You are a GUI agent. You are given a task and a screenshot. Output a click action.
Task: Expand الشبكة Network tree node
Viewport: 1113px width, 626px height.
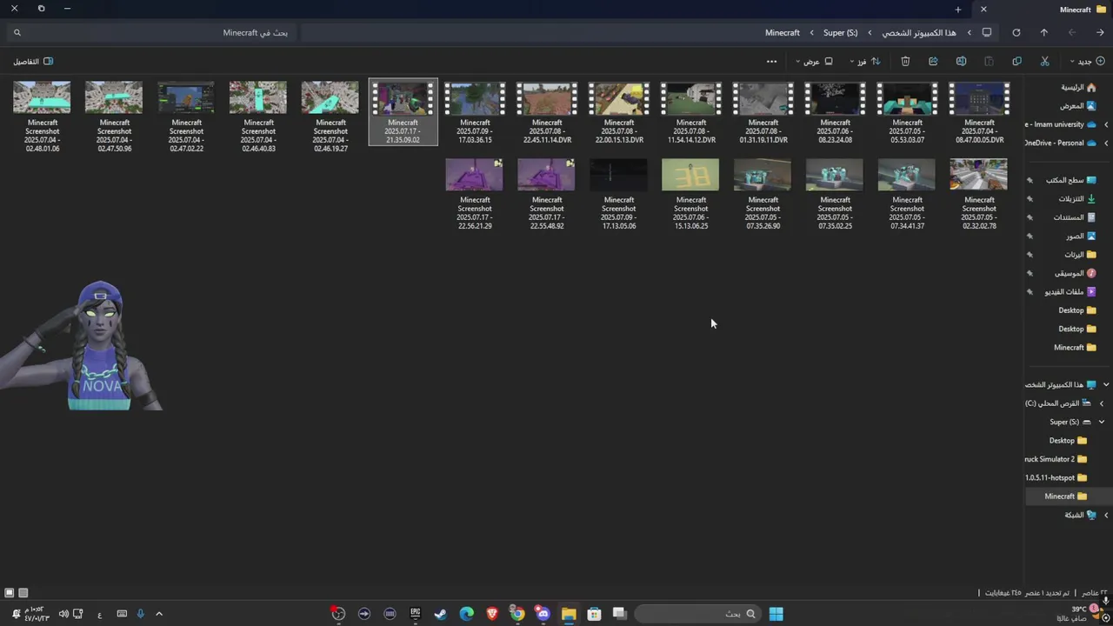tap(1106, 515)
